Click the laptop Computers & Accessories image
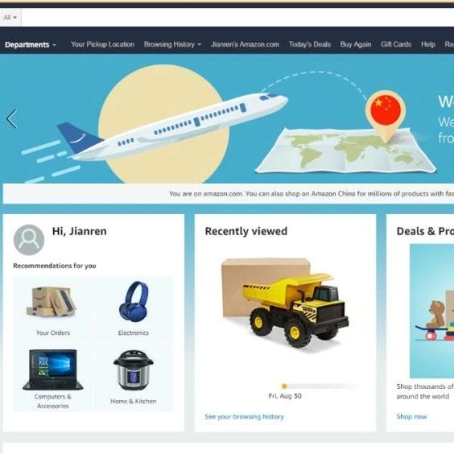The height and width of the screenshot is (454, 454). [53, 369]
